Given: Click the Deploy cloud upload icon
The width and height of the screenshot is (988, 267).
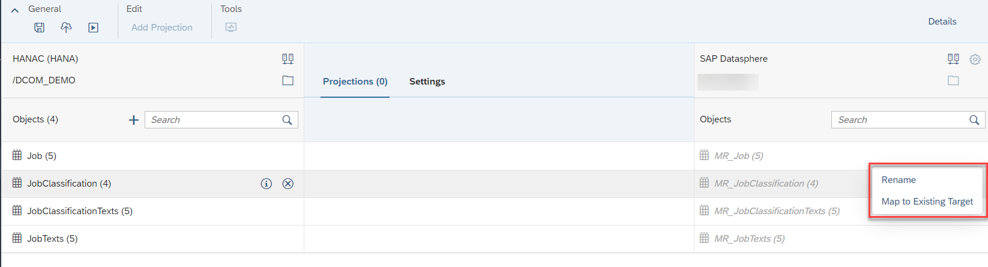Looking at the screenshot, I should click(66, 28).
